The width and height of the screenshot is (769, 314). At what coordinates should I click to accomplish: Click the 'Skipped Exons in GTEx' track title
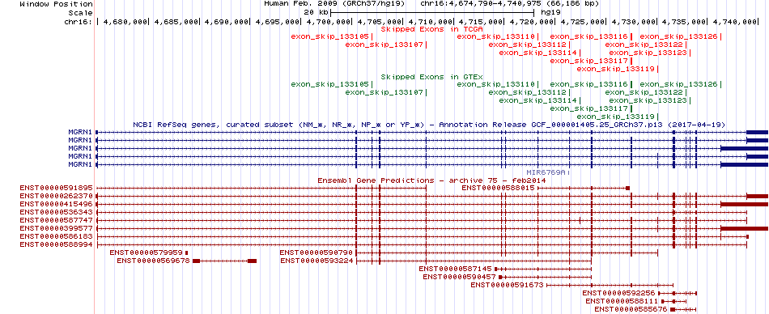coord(432,77)
